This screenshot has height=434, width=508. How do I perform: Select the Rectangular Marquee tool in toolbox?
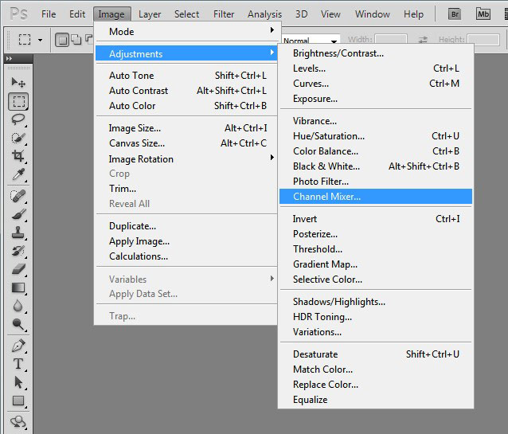pos(18,101)
